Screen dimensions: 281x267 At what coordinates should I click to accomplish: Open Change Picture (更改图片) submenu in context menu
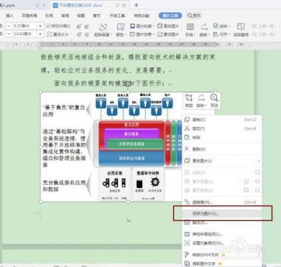(222, 161)
